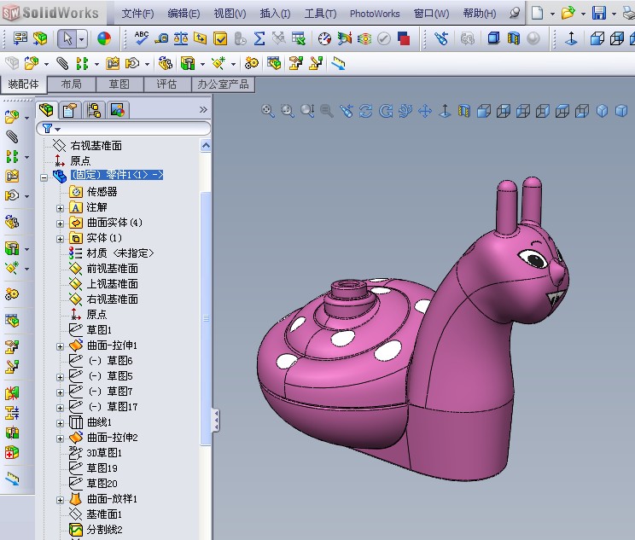Image resolution: width=635 pixels, height=540 pixels.
Task: Select 曲面-拉伸2 in the tree
Action: coord(112,437)
